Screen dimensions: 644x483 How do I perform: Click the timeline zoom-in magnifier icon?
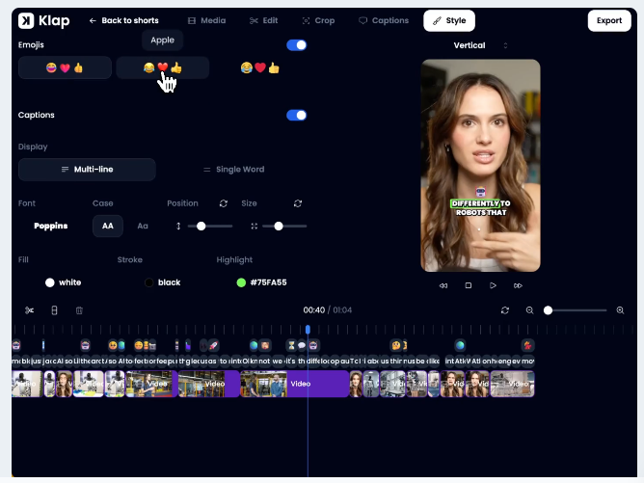pos(620,310)
